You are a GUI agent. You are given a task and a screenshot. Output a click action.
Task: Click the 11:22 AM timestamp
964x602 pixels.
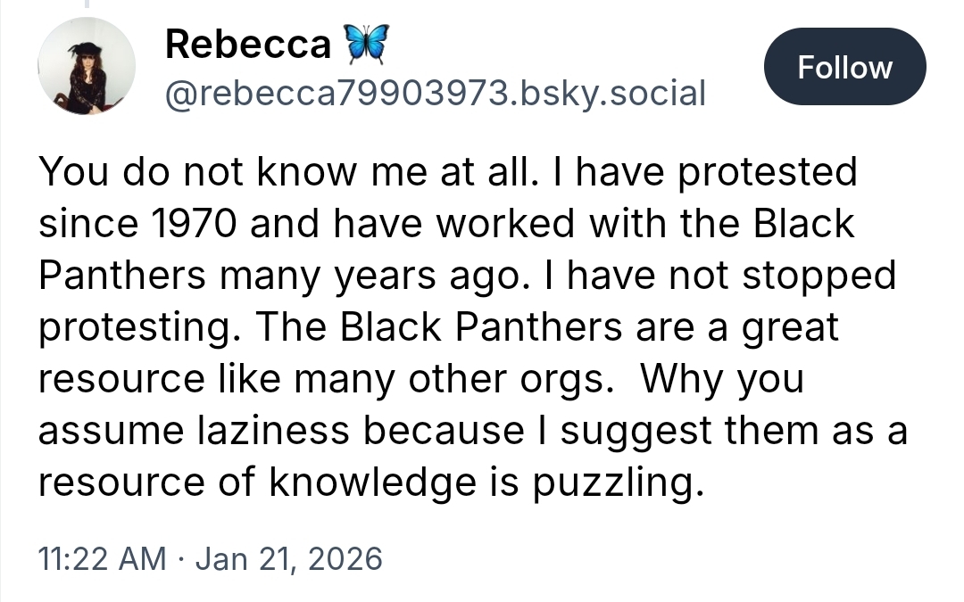102,558
